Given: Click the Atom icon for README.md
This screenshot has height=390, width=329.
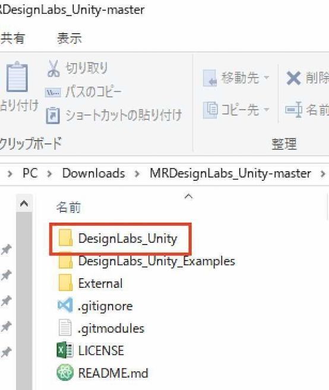Looking at the screenshot, I should [x=65, y=372].
